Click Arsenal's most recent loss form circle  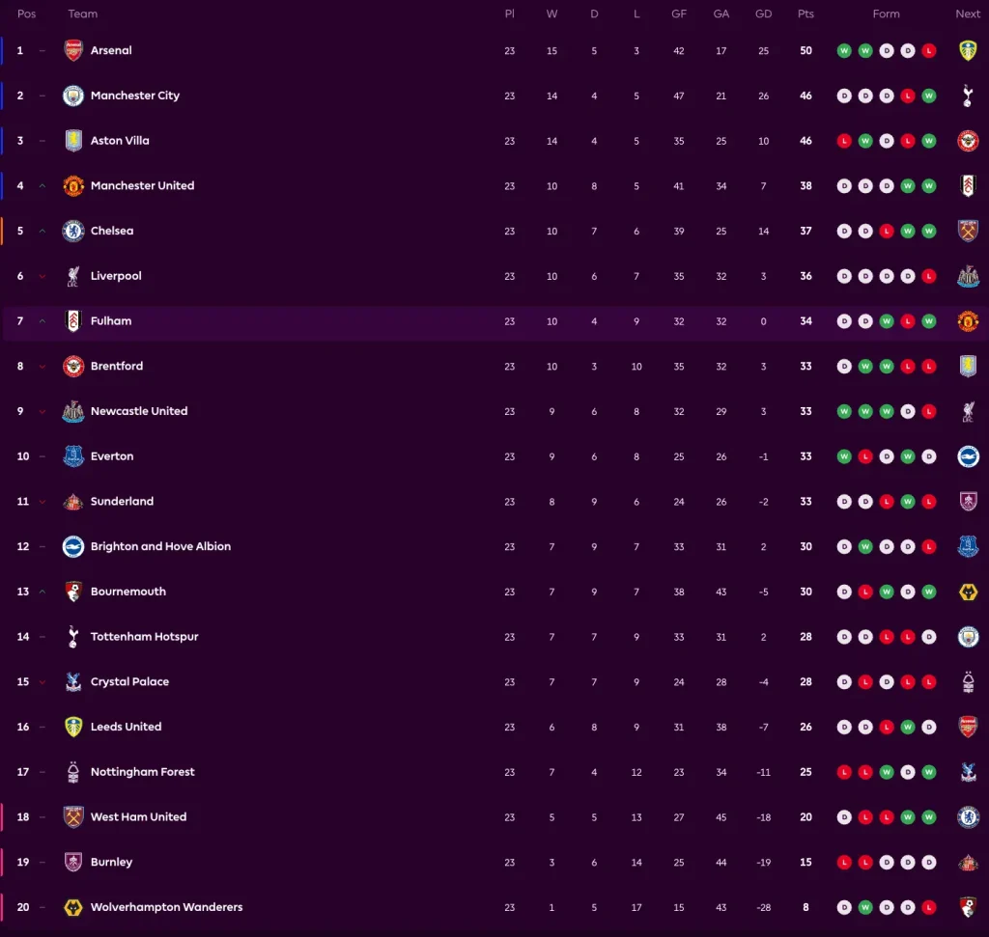929,50
